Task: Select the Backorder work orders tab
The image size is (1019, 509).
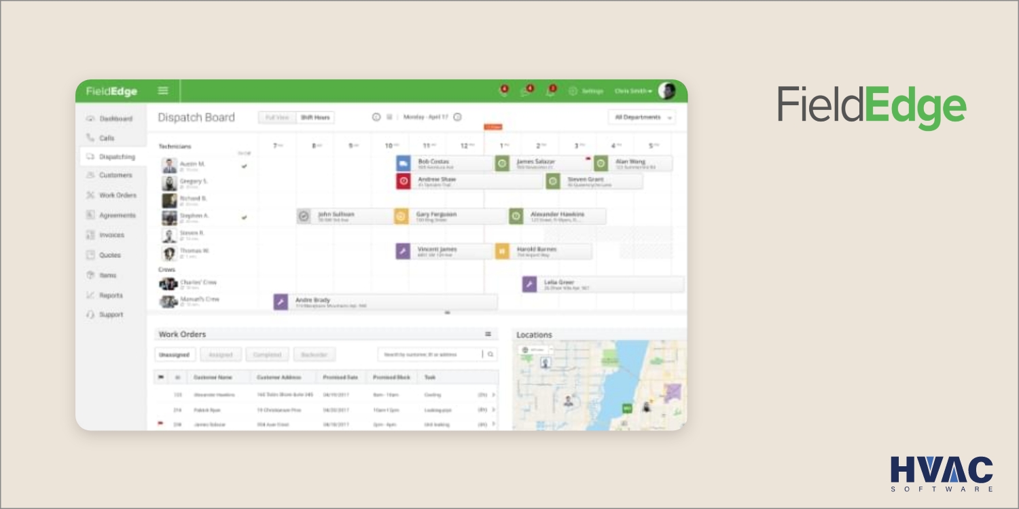Action: pos(314,355)
